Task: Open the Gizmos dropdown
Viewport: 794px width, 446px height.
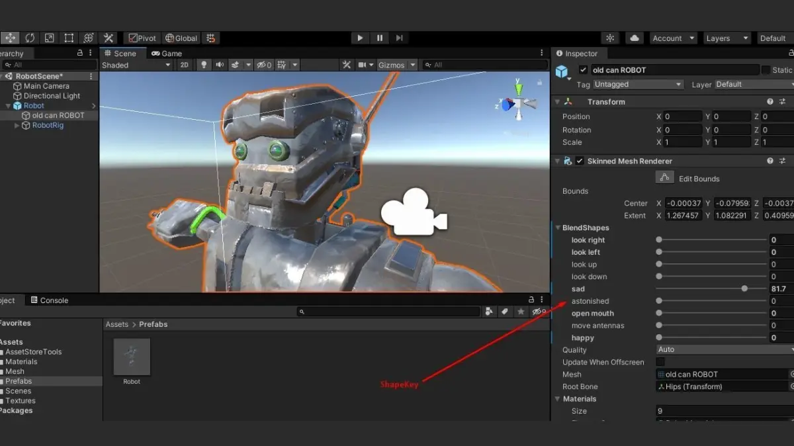Action: coord(396,65)
